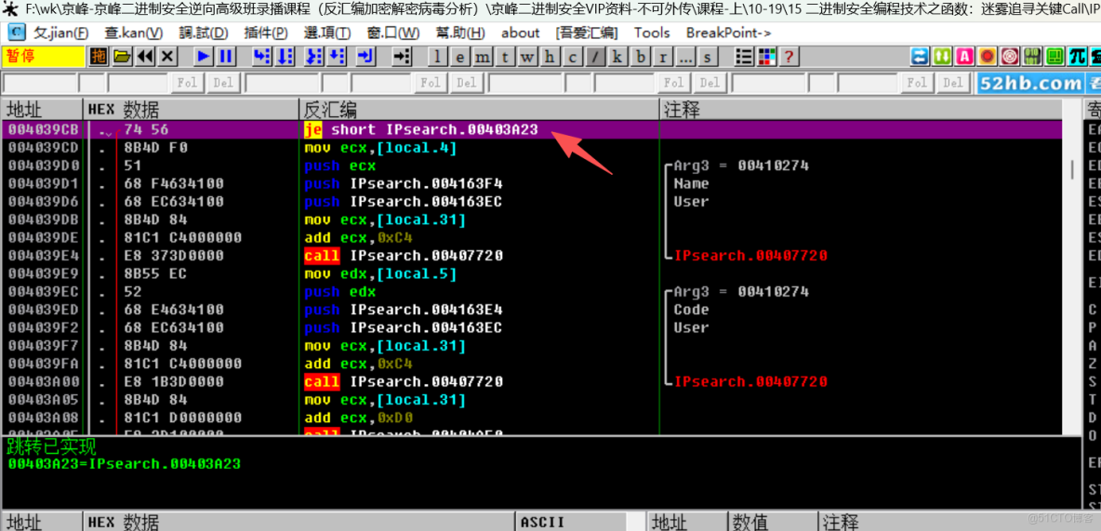The width and height of the screenshot is (1101, 531).
Task: Run the program with the blue play icon
Action: [x=204, y=57]
